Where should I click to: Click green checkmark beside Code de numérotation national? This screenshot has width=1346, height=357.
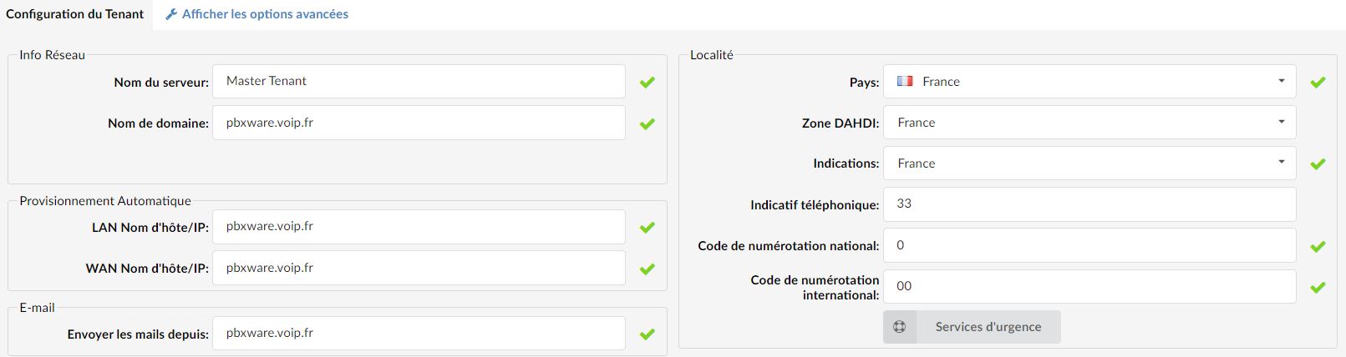point(1318,247)
